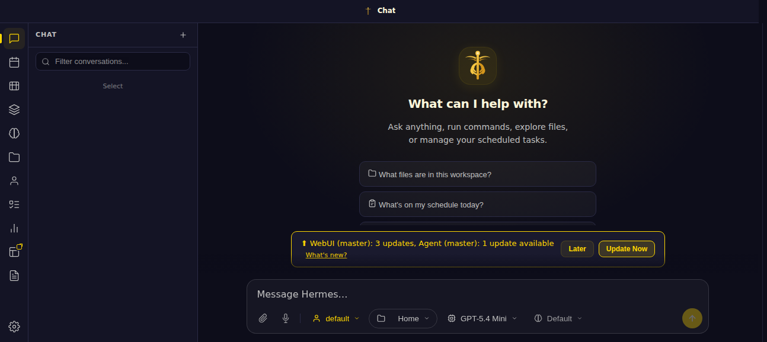
Task: Expand the GPT-5.4 Mini model selector
Action: [482, 318]
